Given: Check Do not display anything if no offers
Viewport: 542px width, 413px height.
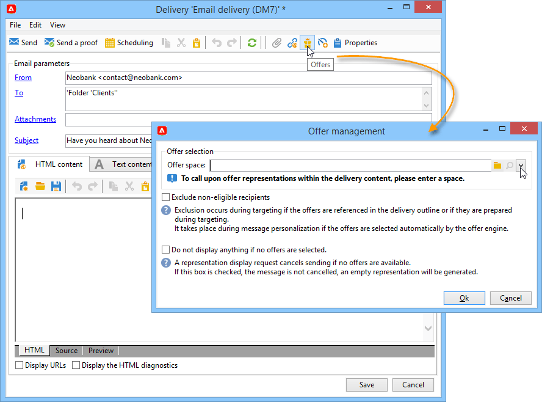Looking at the screenshot, I should coord(165,249).
